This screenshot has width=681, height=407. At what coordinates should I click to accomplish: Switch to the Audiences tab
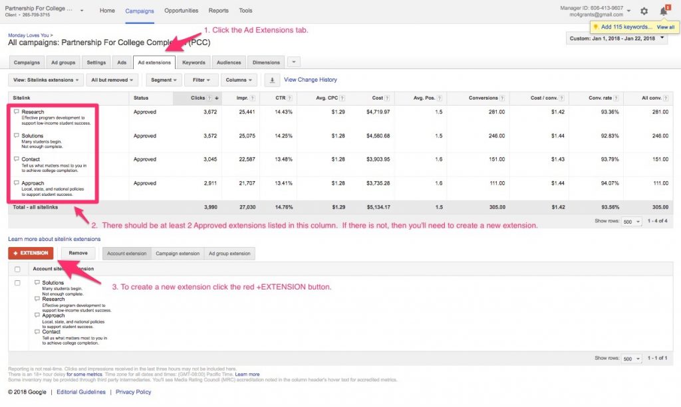[229, 62]
